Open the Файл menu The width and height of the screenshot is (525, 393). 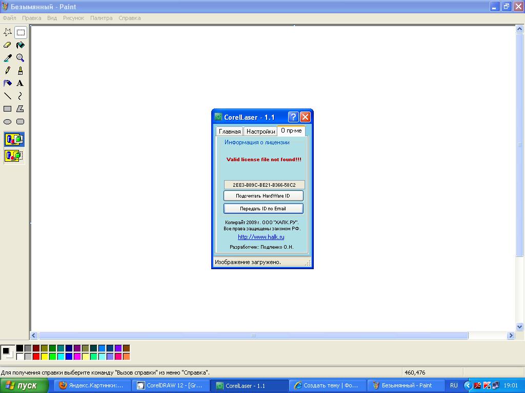point(9,18)
